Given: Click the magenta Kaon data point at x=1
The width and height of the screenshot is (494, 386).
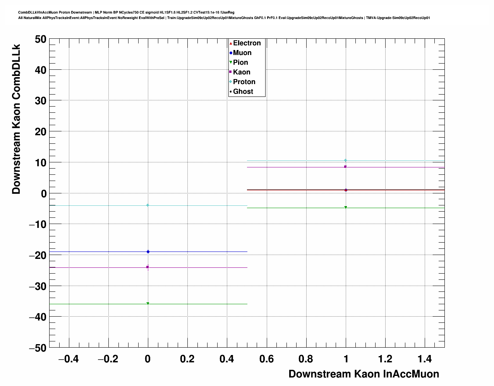Looking at the screenshot, I should 346,167.
